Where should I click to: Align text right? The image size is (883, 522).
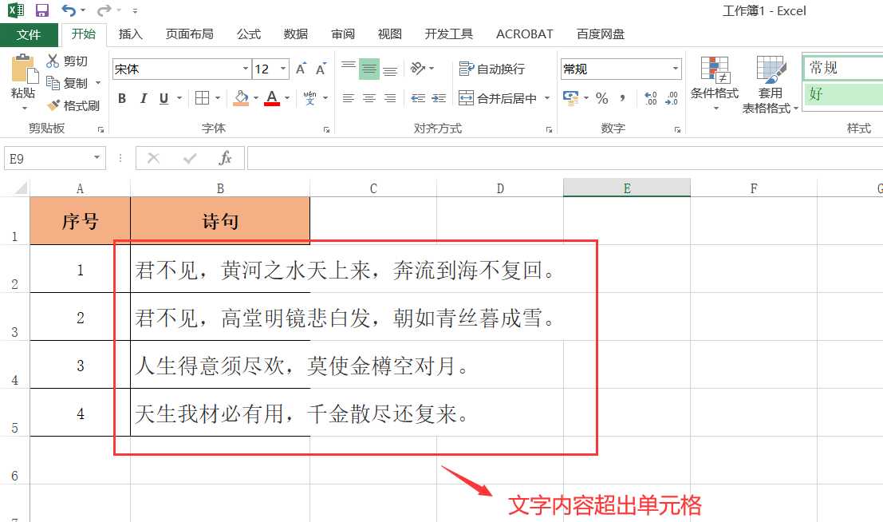point(390,98)
